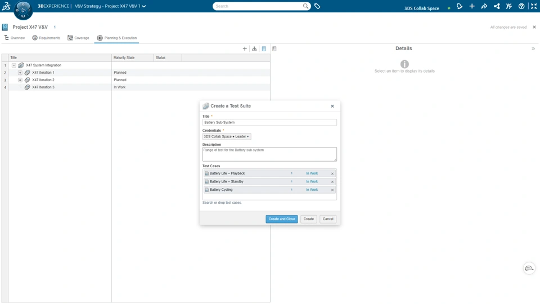Collapse Details panel with double chevron
Viewport: 540px width, 304px height.
point(533,48)
